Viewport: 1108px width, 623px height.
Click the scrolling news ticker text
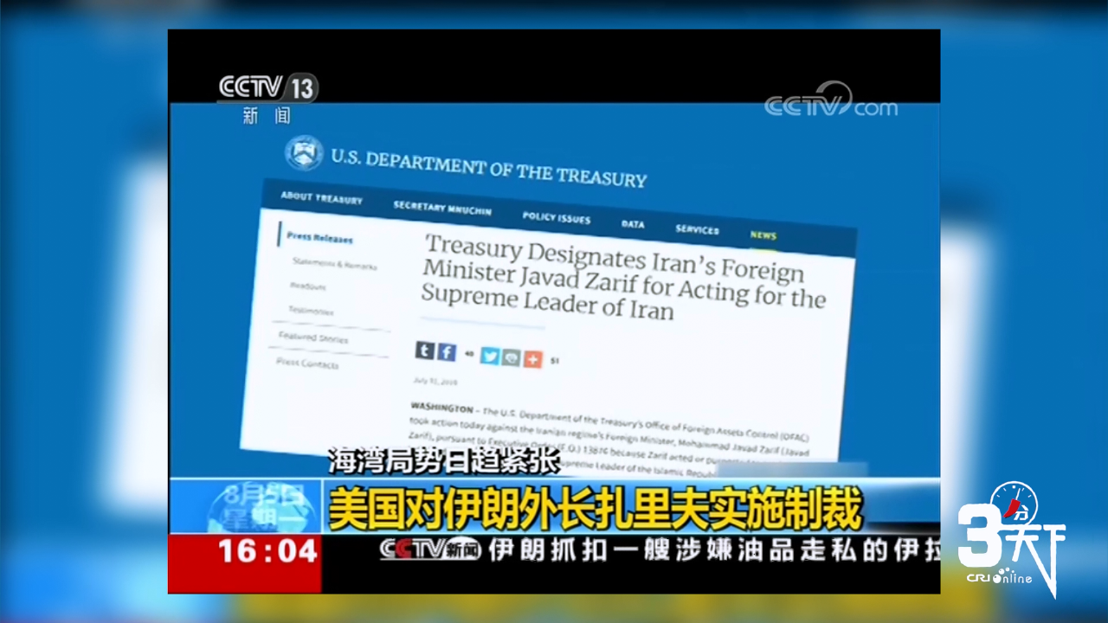[714, 550]
